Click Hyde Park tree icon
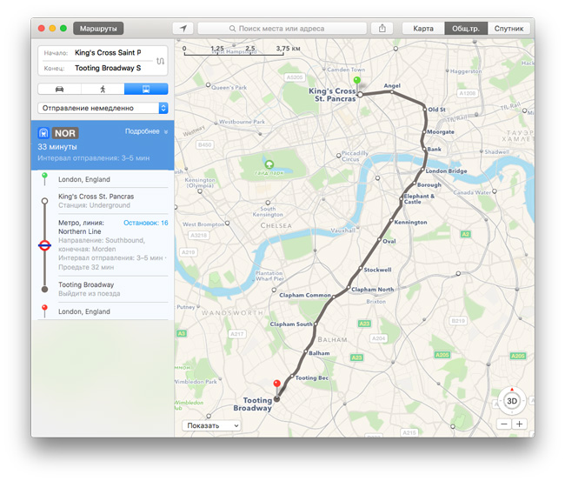This screenshot has height=481, width=565. click(x=269, y=164)
